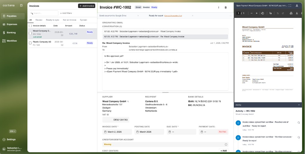Click the undo arrow in PDF toolbar
Screen dimensions: 305x154
point(278,13)
